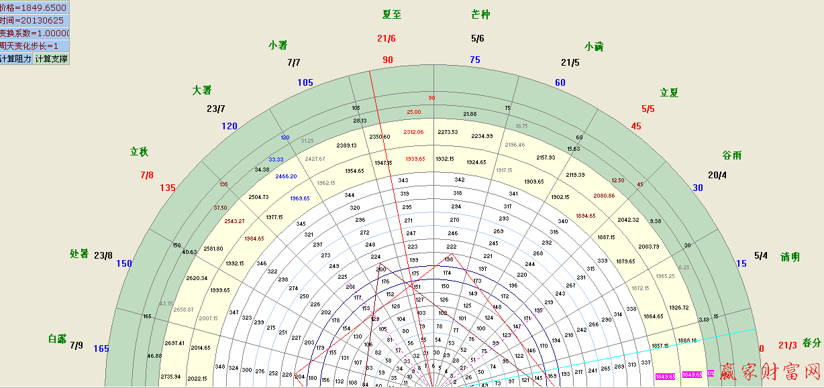
Task: Select the 时间 date input field
Action: coord(35,20)
